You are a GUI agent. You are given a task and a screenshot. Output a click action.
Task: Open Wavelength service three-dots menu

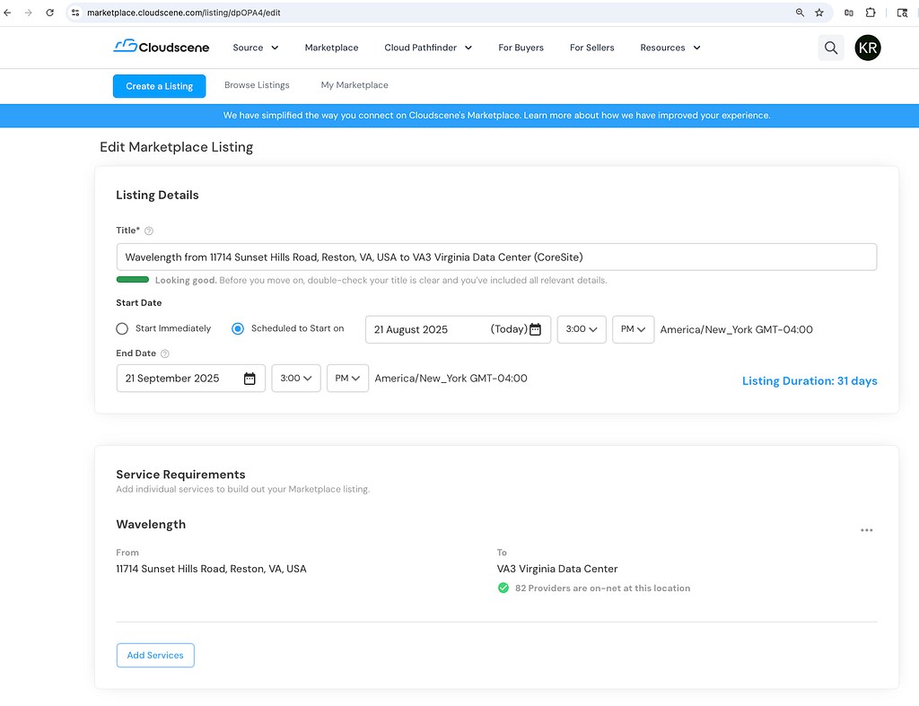pos(866,530)
